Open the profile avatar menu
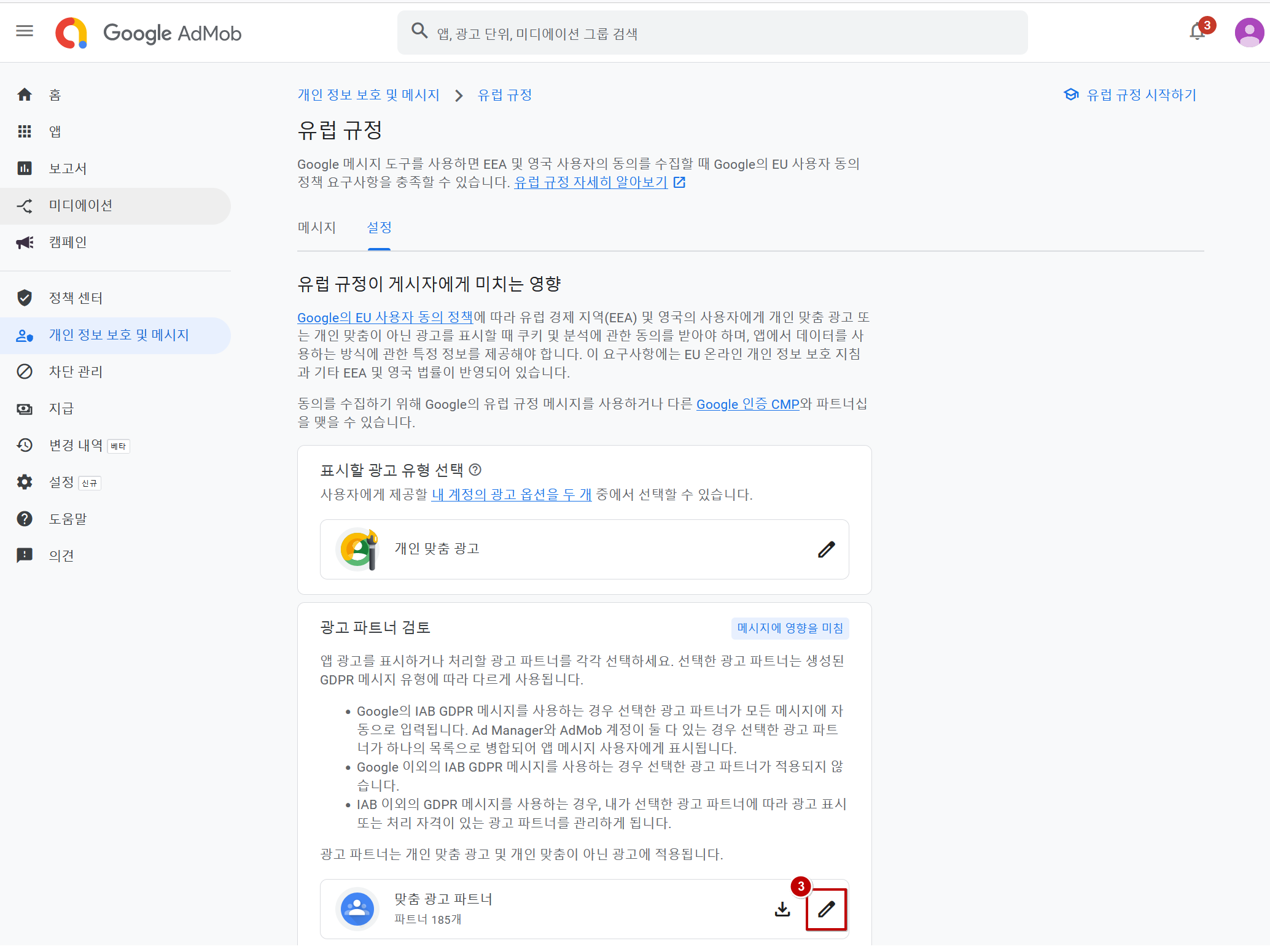The height and width of the screenshot is (949, 1270). click(1249, 32)
